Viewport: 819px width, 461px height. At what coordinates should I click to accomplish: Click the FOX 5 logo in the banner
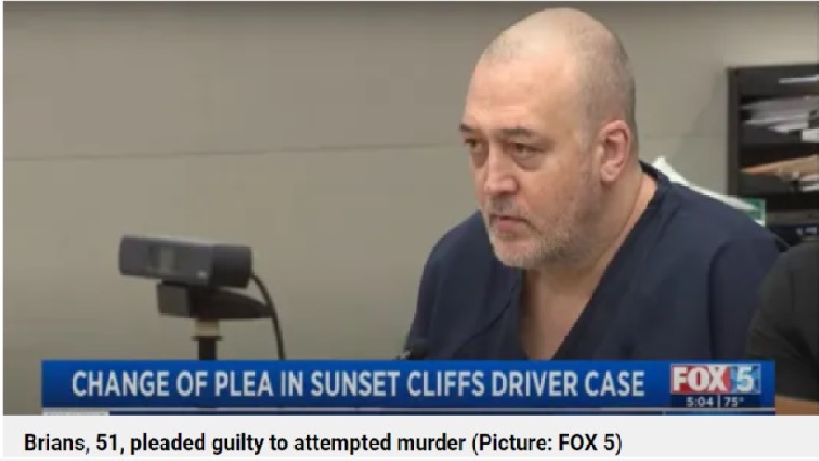point(715,379)
